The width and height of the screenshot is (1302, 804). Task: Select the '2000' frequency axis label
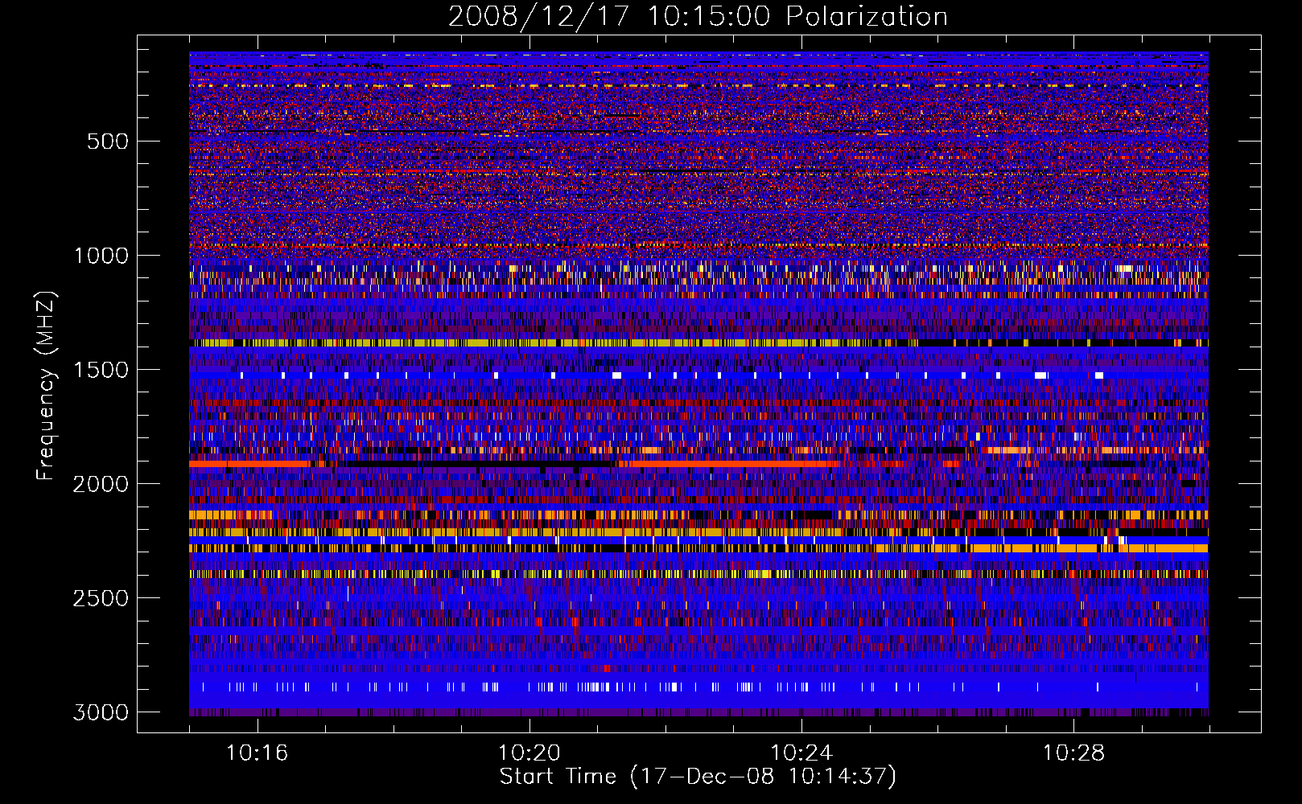click(101, 484)
